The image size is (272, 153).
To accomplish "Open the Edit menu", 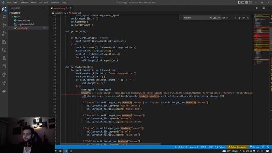I will [15, 3].
